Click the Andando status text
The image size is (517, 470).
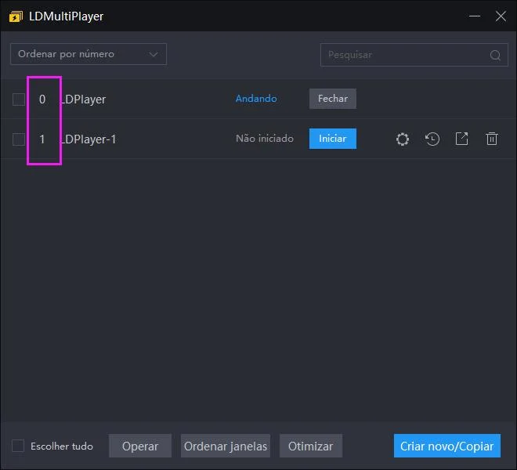(x=256, y=99)
